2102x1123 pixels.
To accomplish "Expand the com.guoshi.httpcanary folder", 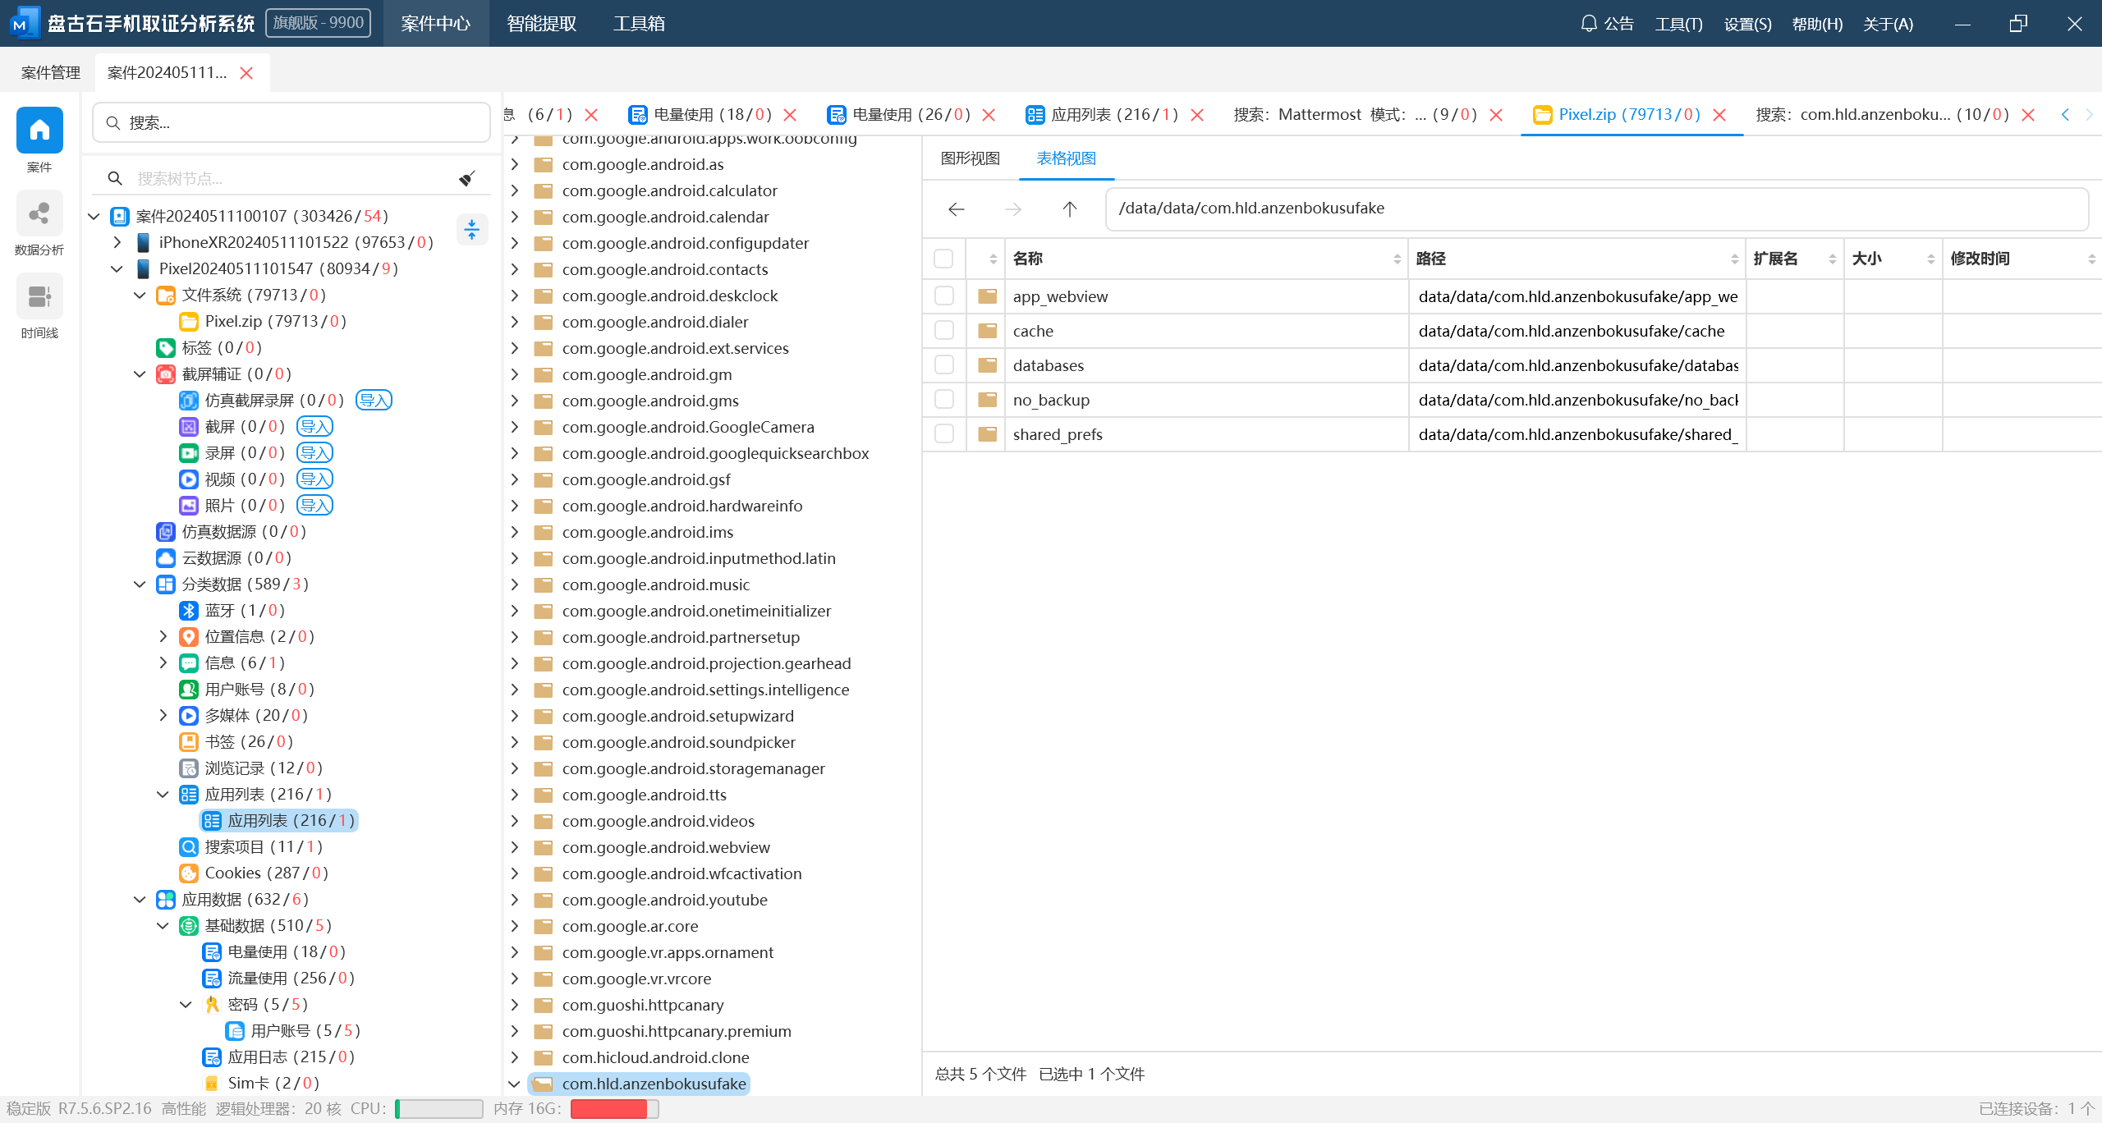I will 515,1005.
